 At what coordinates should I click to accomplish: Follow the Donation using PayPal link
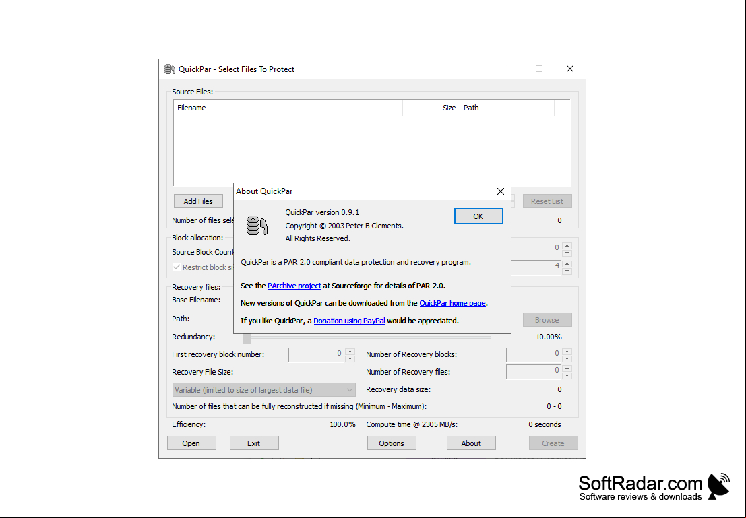click(x=349, y=321)
